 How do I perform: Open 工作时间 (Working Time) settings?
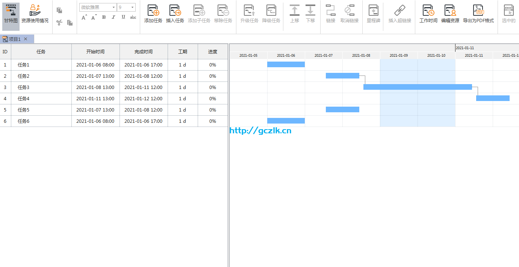pos(428,11)
